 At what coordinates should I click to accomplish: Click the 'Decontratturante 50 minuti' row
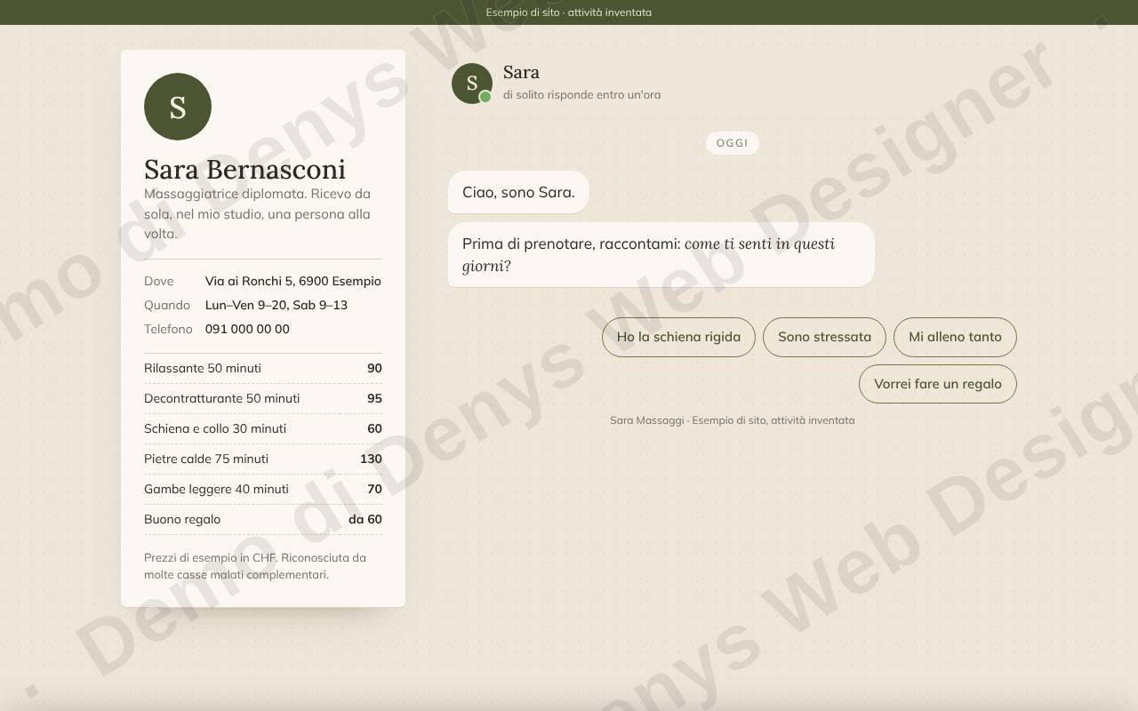click(263, 398)
